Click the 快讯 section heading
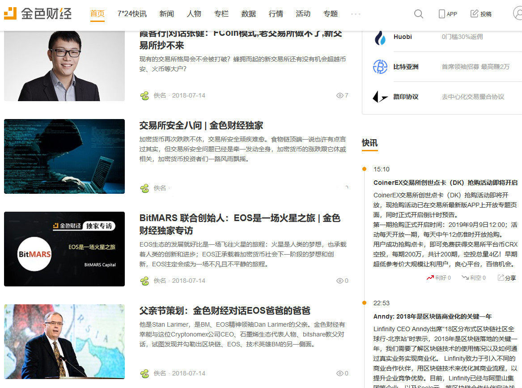 pyautogui.click(x=369, y=143)
